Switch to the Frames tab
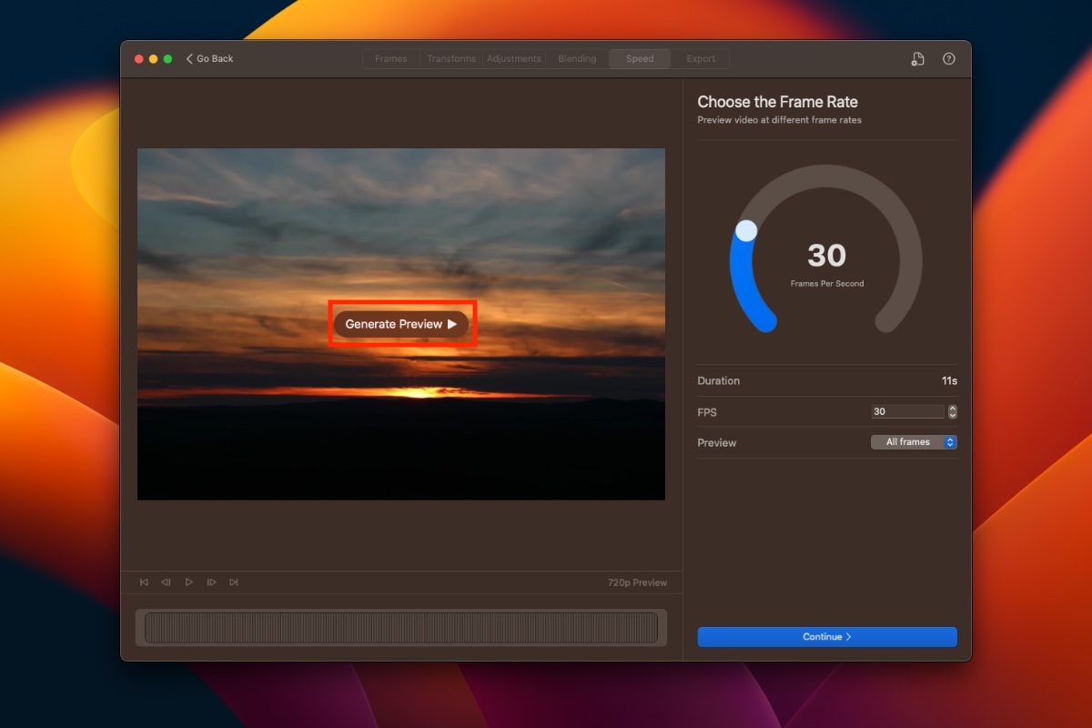The image size is (1092, 728). [x=391, y=59]
